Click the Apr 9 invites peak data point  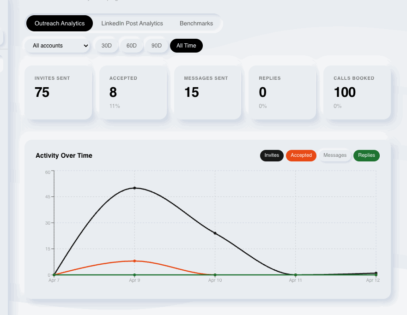pos(134,188)
